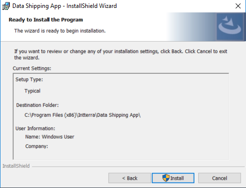
Task: Click the Destination Folder label
Action: 37,105
